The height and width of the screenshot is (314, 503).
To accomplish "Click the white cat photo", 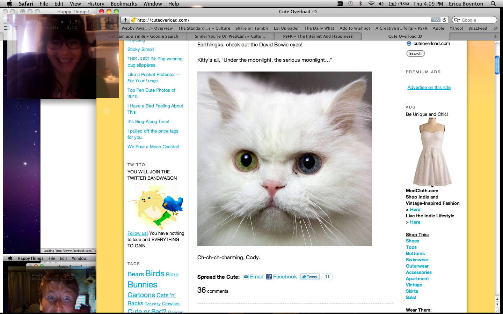I will point(285,159).
